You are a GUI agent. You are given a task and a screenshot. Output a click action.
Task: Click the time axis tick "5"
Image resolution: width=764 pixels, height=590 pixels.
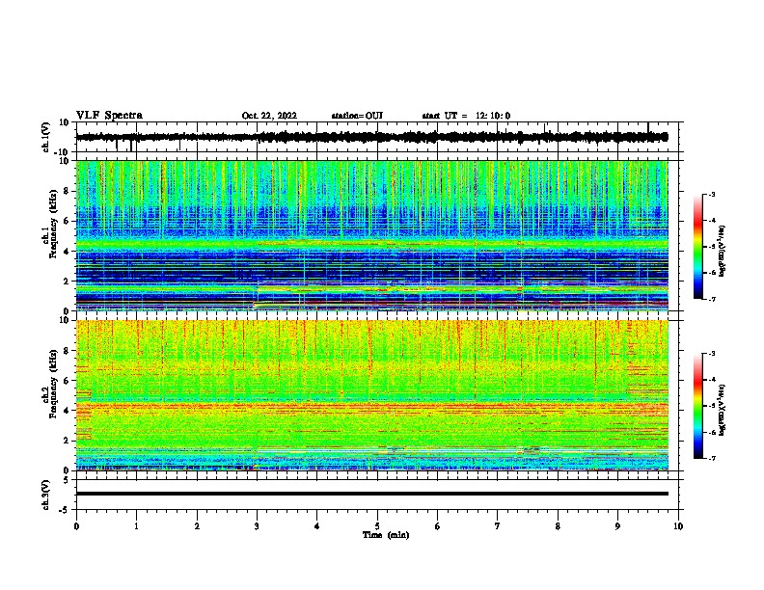[x=377, y=526]
